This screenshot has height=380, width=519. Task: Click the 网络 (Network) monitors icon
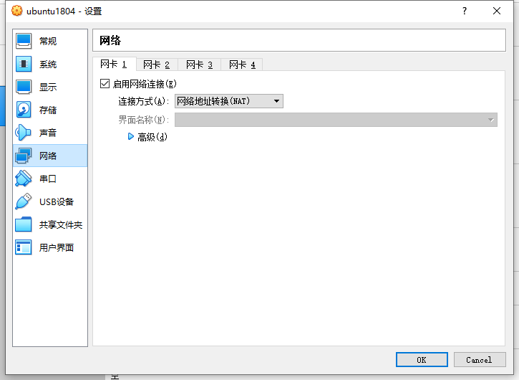pyautogui.click(x=24, y=156)
